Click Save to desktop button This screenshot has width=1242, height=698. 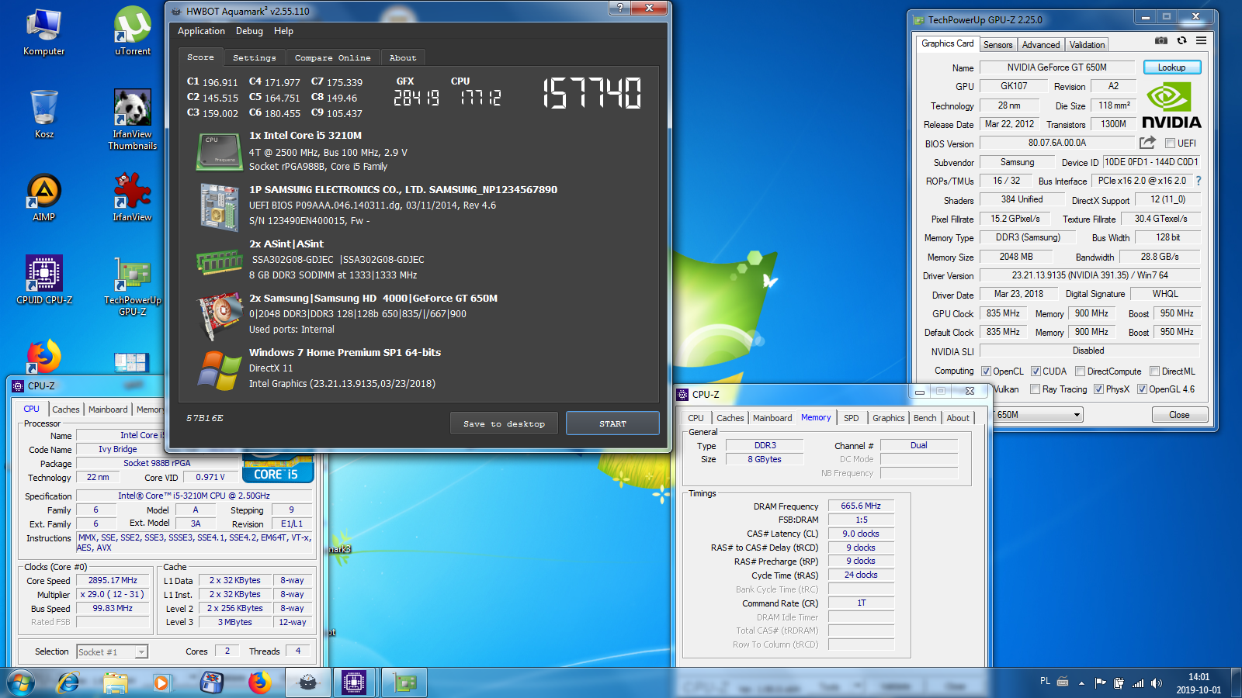[x=504, y=423]
